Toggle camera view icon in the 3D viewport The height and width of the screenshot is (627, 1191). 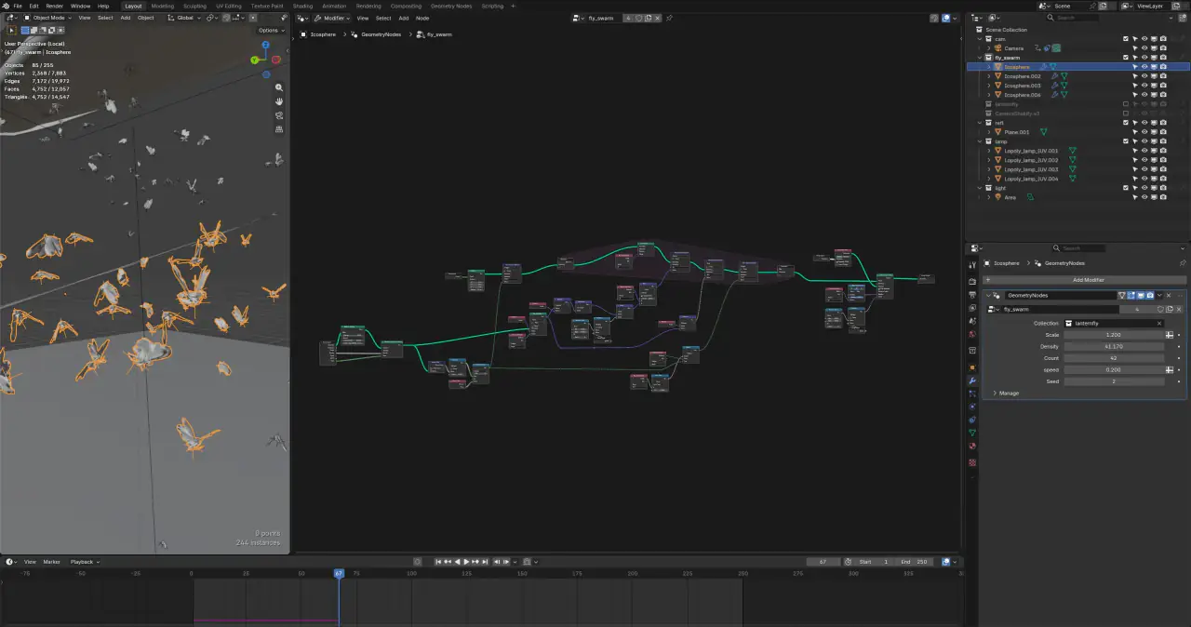point(279,115)
